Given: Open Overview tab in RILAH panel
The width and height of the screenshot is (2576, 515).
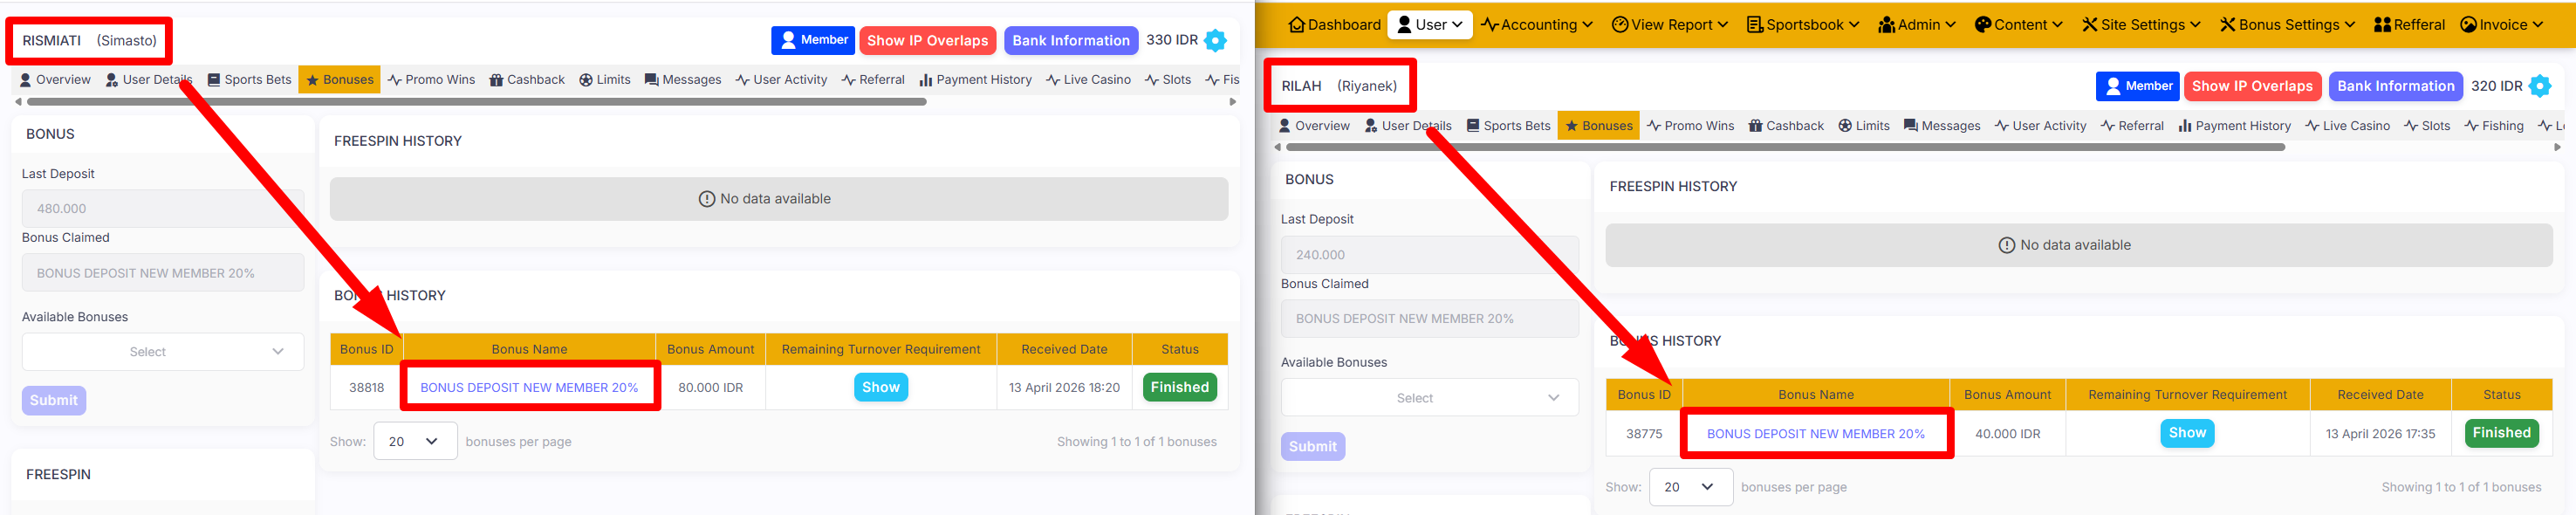Looking at the screenshot, I should pos(1314,126).
